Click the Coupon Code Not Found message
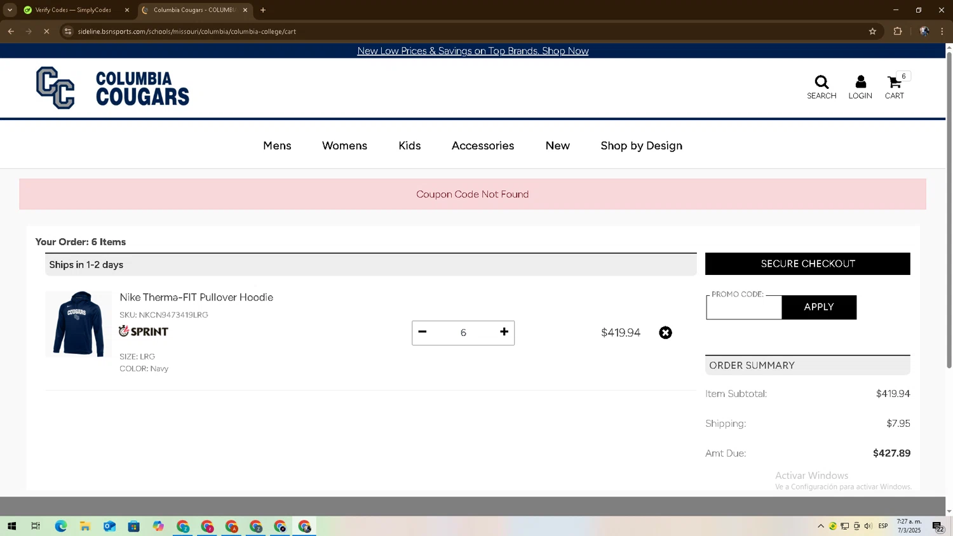The height and width of the screenshot is (536, 953). point(473,194)
